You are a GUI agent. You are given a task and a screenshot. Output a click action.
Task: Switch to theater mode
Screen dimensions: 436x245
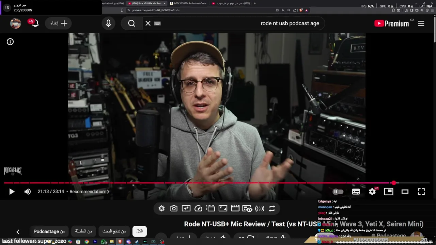[405, 192]
